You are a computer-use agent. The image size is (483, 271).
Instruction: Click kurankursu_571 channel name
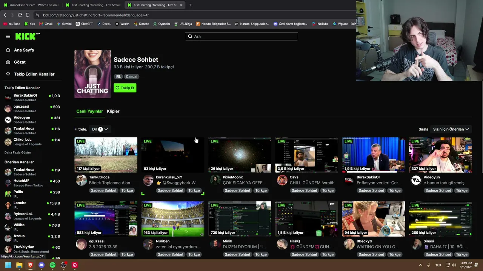[x=169, y=177]
